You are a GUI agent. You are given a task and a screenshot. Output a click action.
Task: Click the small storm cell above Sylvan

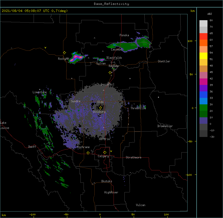[102, 60]
